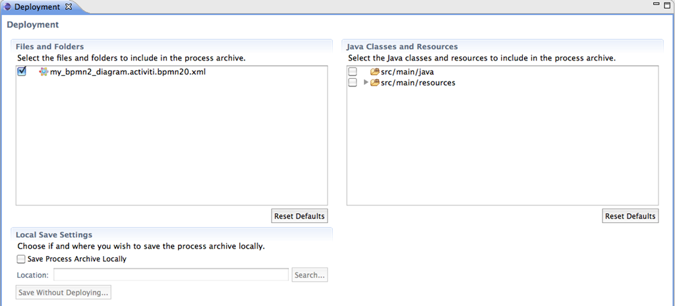Click the src/main/java package folder icon
675x306 pixels.
pyautogui.click(x=374, y=72)
